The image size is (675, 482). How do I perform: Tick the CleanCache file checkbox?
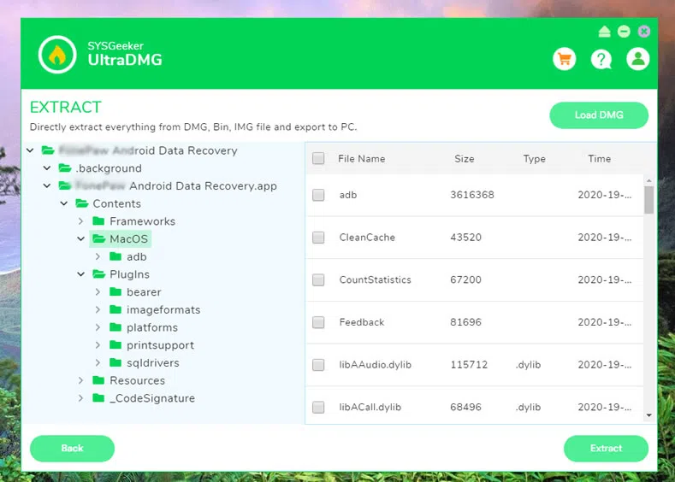click(x=318, y=238)
